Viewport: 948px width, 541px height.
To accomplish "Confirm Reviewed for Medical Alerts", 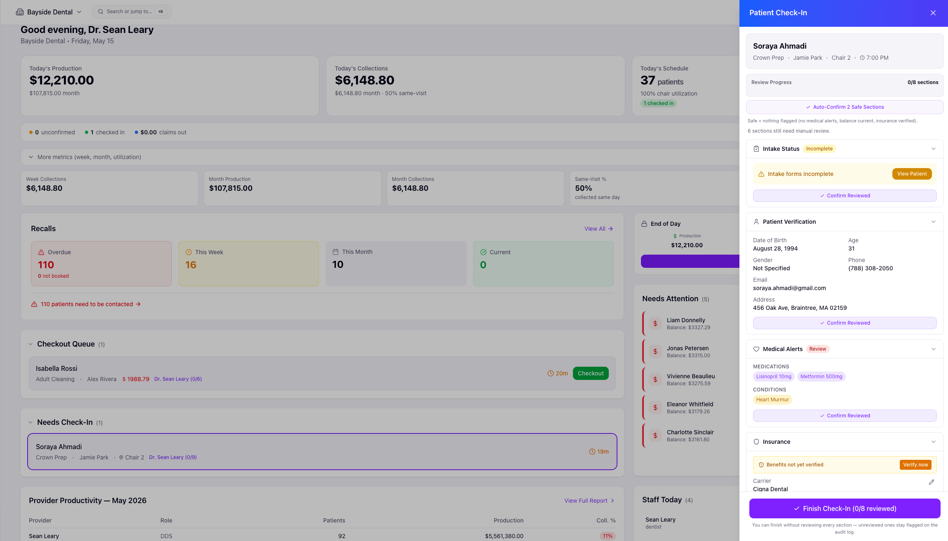I will click(845, 416).
